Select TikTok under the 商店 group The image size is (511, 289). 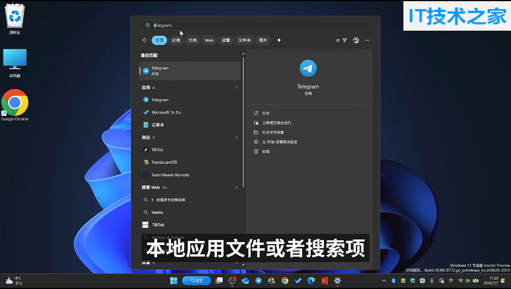190,150
